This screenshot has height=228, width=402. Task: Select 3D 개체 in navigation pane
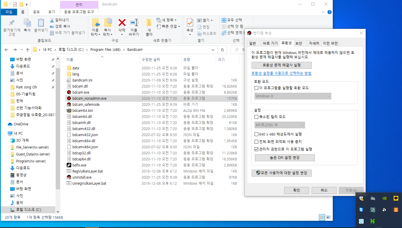pyautogui.click(x=22, y=140)
